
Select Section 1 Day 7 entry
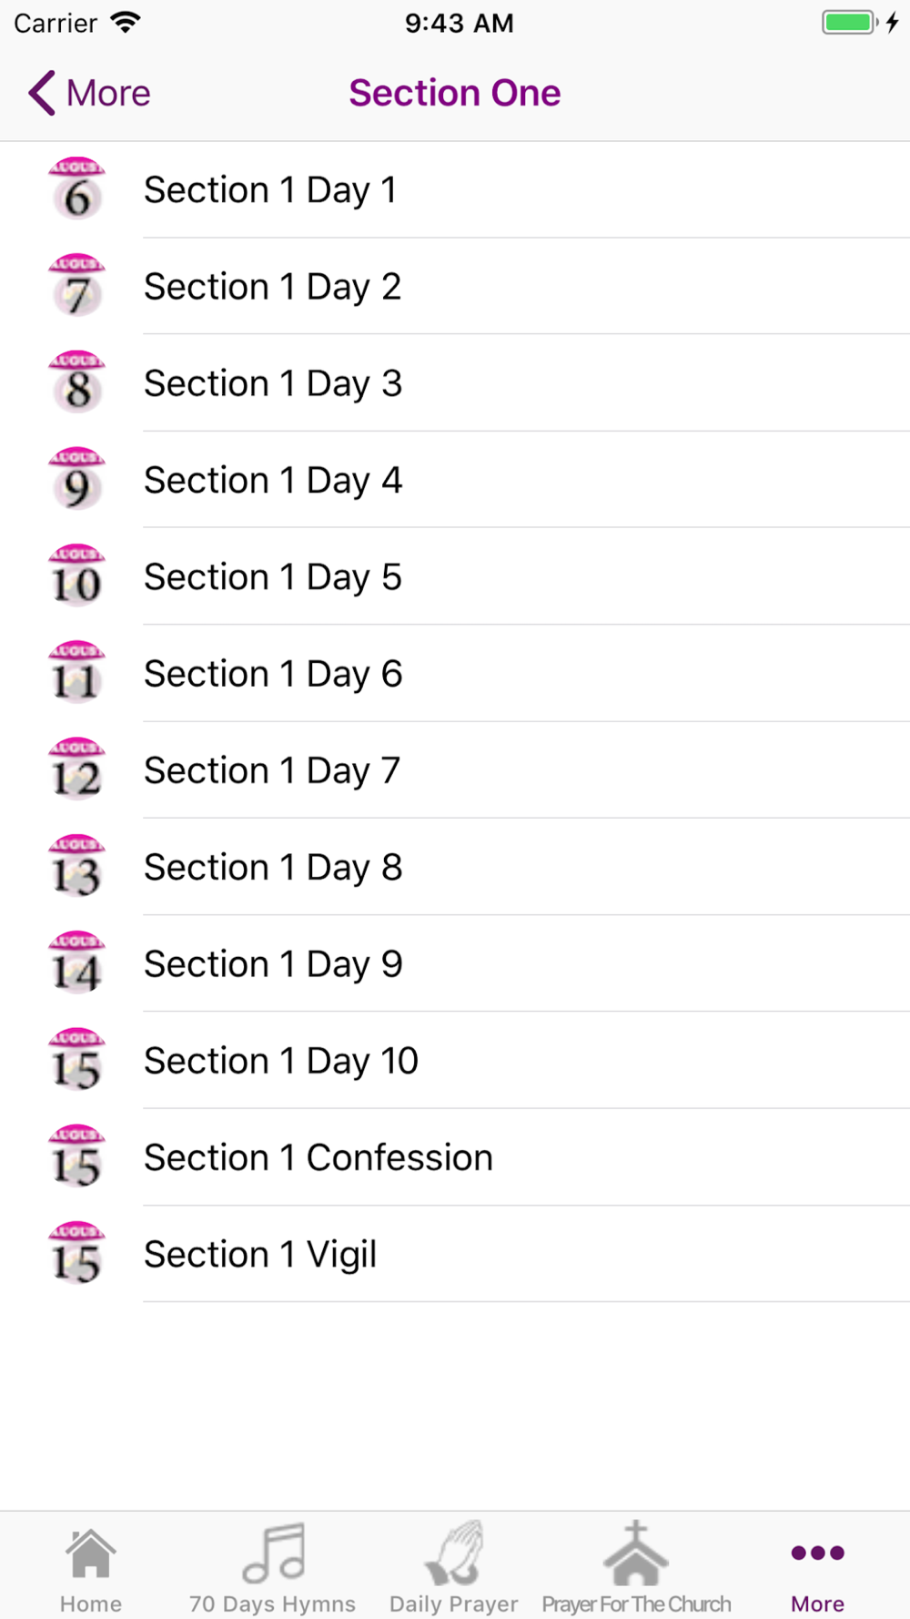tap(455, 770)
